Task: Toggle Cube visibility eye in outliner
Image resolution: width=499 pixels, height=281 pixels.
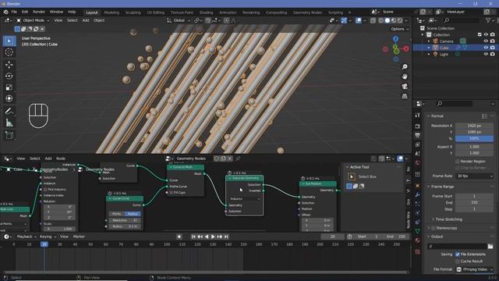Action: coord(486,48)
